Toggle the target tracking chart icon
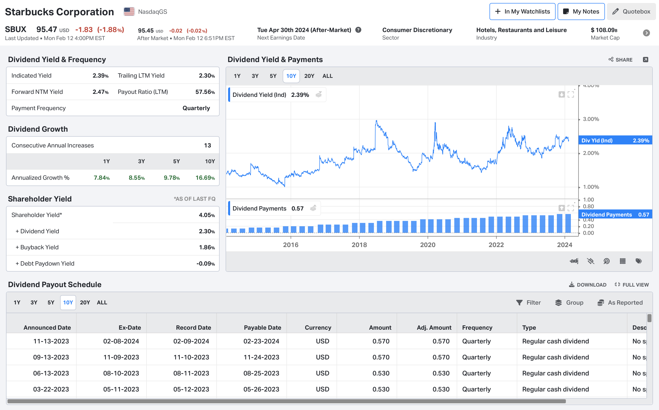The height and width of the screenshot is (410, 659). (606, 261)
